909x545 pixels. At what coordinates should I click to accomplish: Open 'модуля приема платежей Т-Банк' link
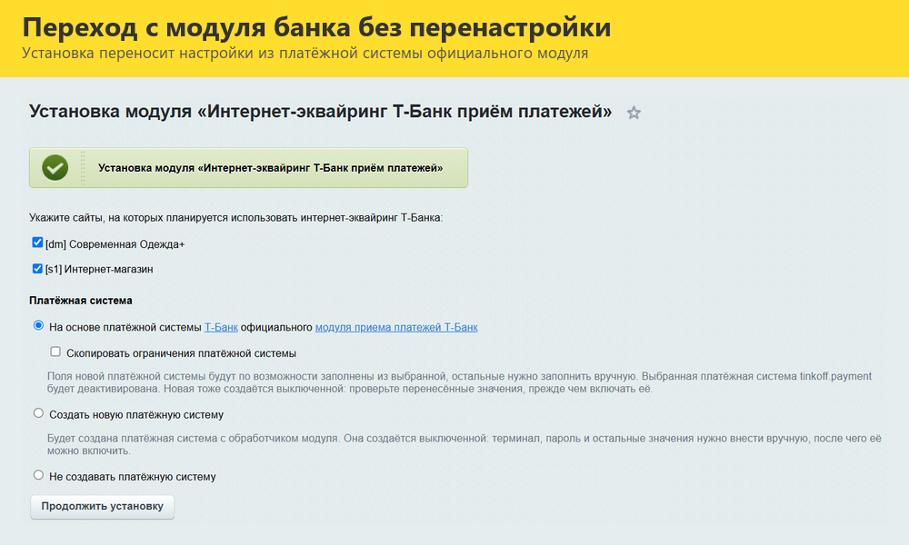396,327
